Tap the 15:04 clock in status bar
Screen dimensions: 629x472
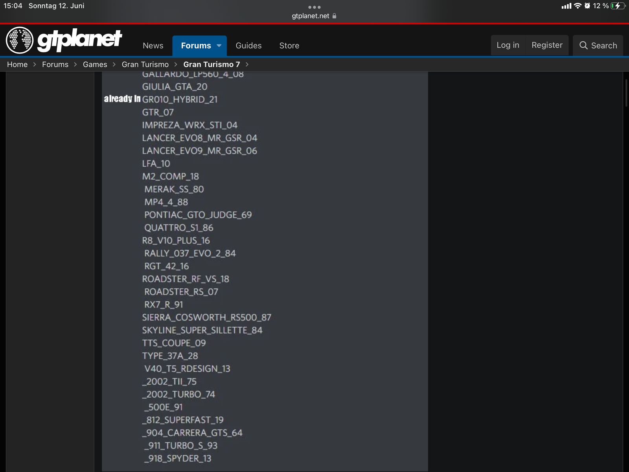[x=13, y=6]
